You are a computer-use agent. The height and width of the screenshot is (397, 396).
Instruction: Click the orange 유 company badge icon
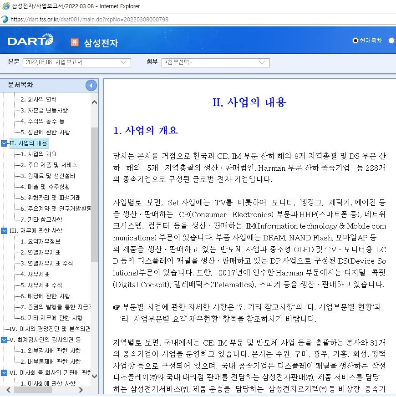pos(75,42)
